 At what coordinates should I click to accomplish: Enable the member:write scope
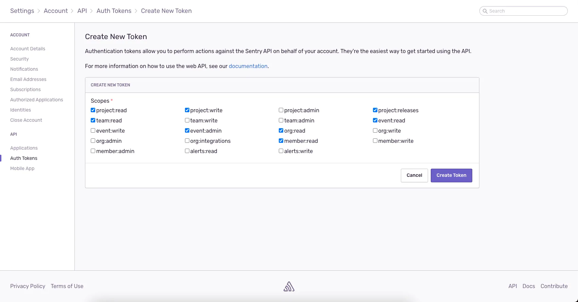pos(375,141)
